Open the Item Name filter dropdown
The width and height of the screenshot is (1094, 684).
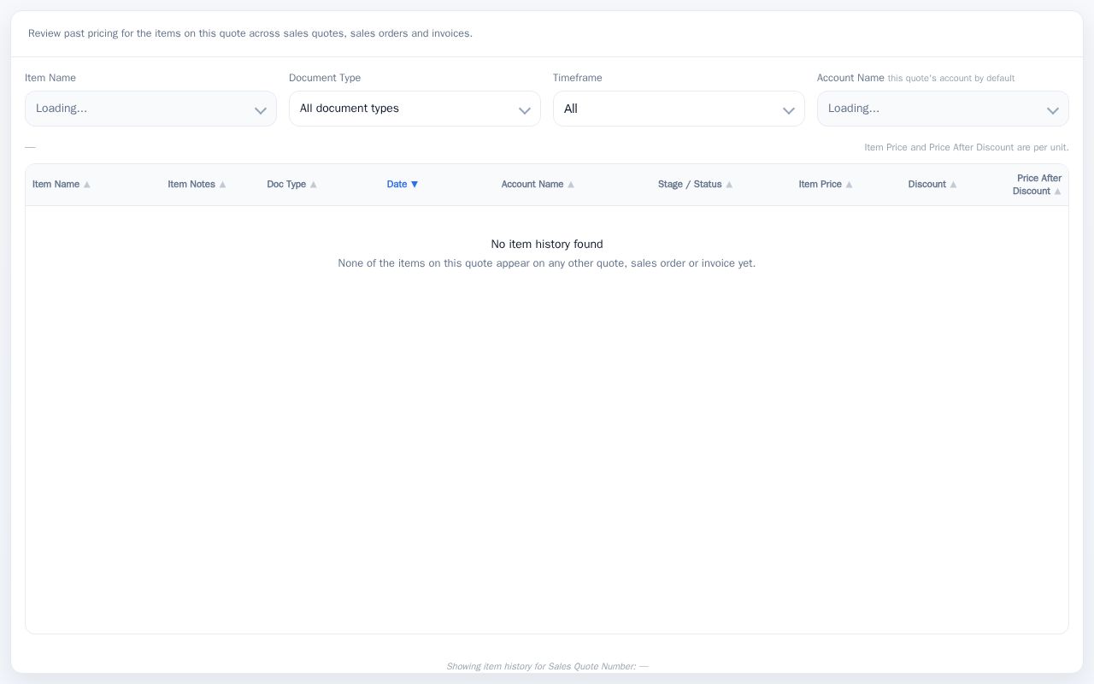click(150, 109)
